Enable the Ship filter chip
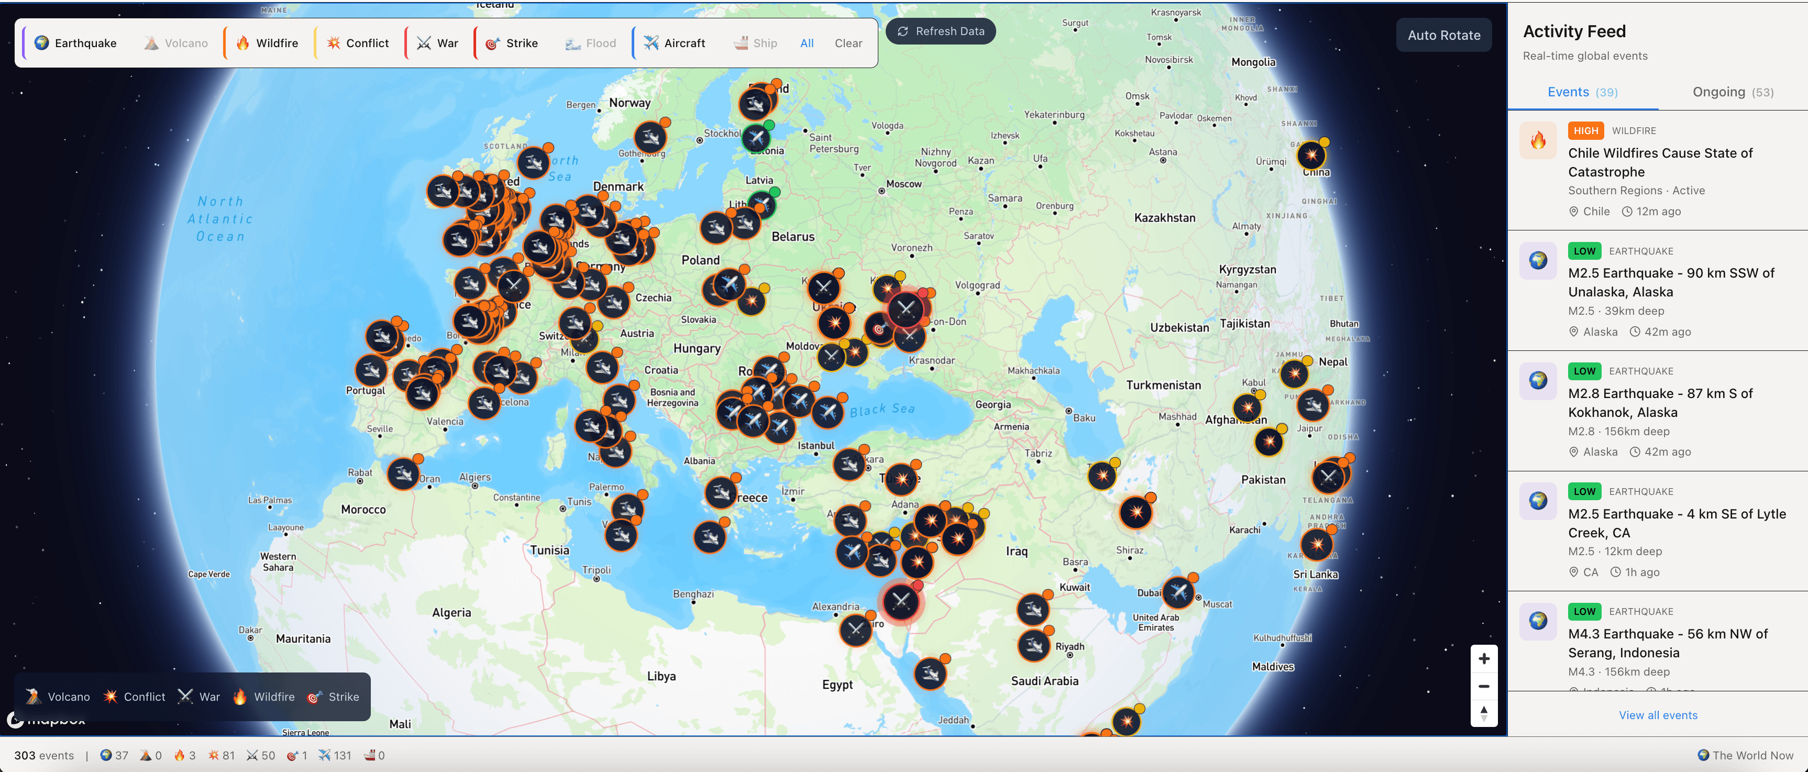The width and height of the screenshot is (1808, 772). [755, 43]
